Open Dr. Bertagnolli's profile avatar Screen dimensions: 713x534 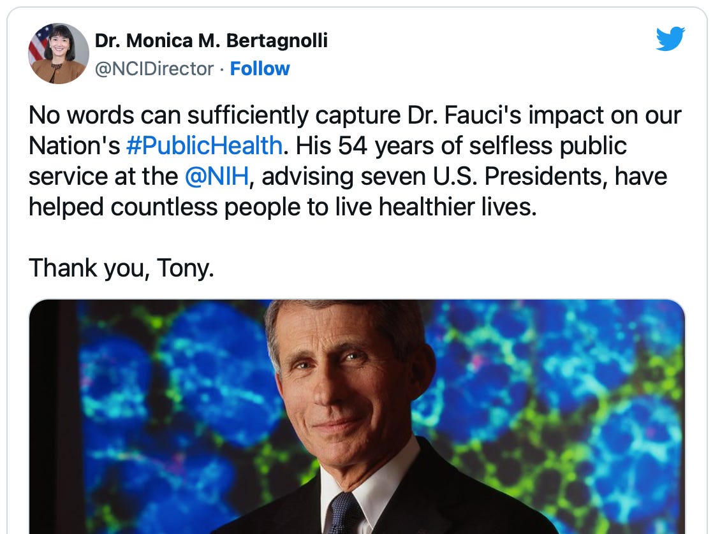(x=59, y=54)
